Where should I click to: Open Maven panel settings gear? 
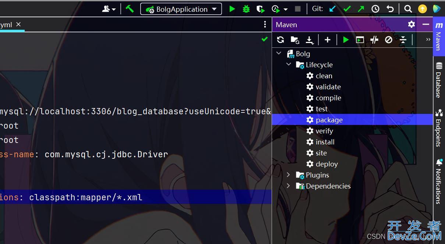(x=412, y=24)
